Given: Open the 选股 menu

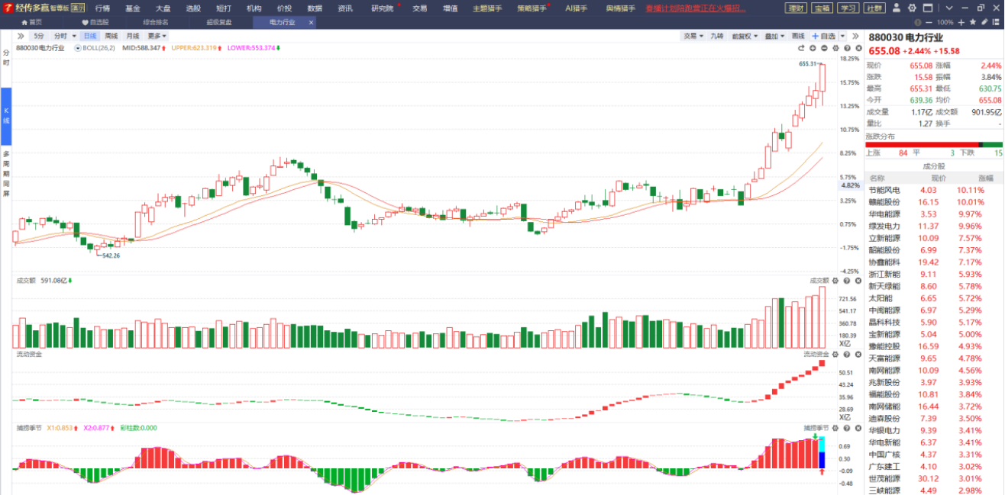Looking at the screenshot, I should coord(193,8).
